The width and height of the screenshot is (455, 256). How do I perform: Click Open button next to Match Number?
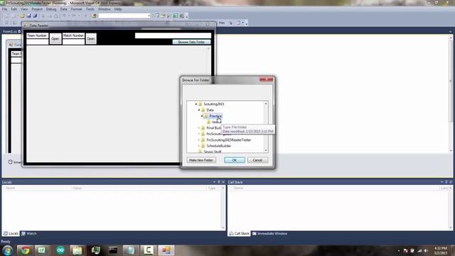tap(91, 38)
